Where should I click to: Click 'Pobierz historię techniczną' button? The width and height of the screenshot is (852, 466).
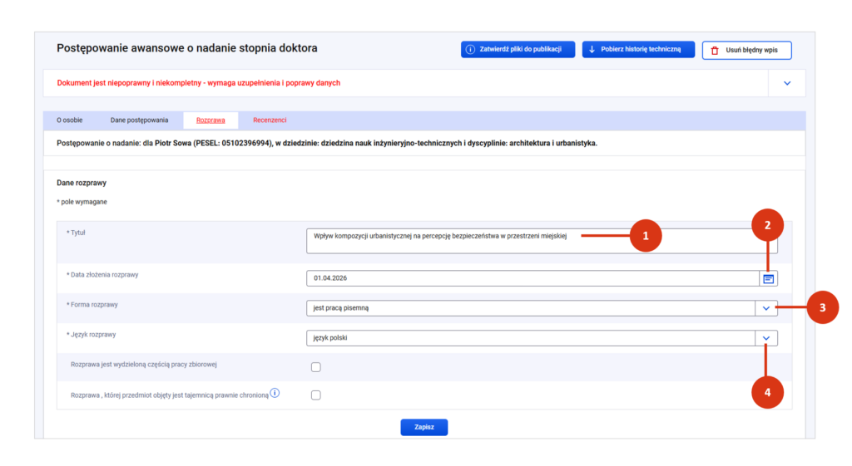pos(638,50)
